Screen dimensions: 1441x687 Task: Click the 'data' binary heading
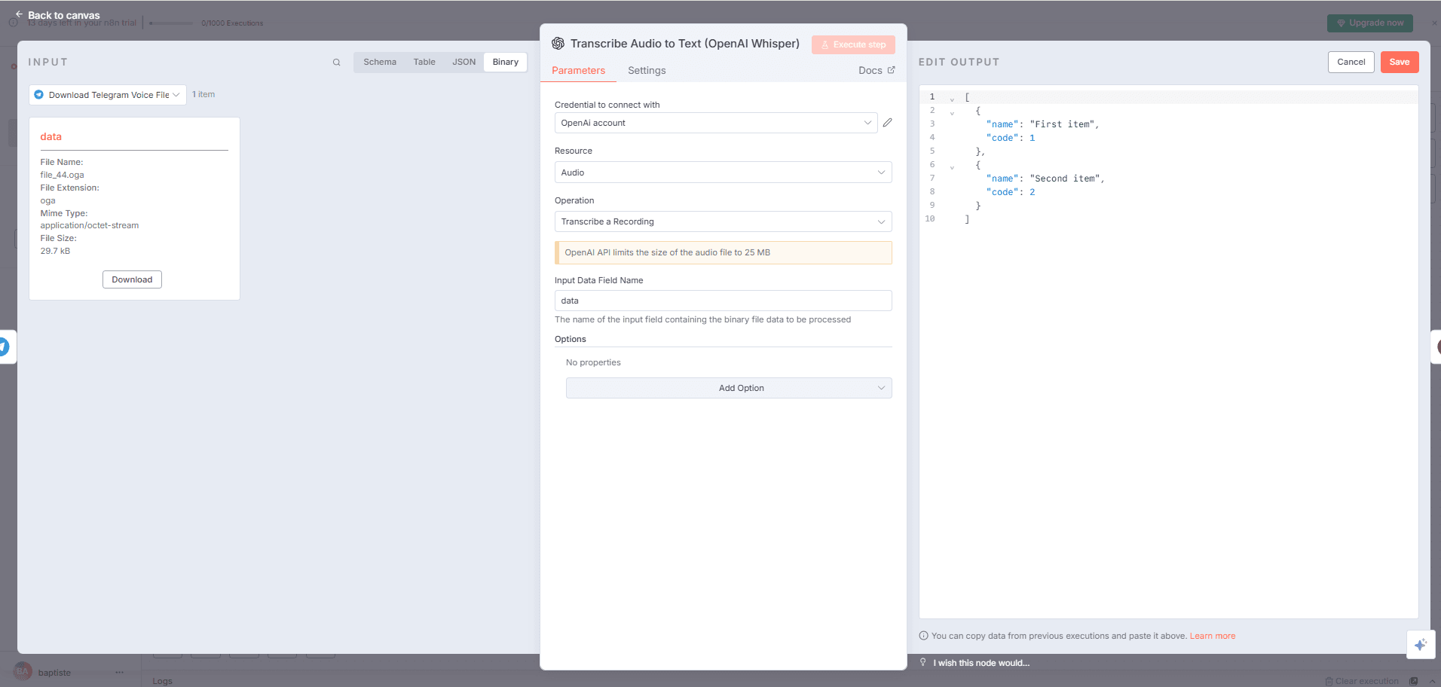coord(51,136)
